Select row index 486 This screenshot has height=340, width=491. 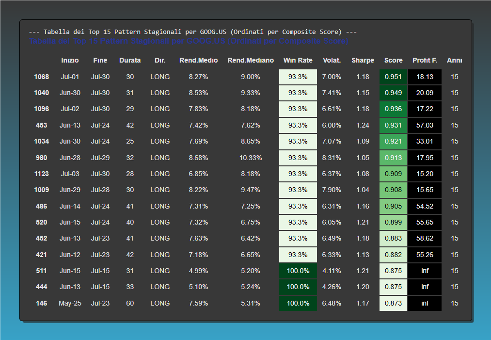41,206
